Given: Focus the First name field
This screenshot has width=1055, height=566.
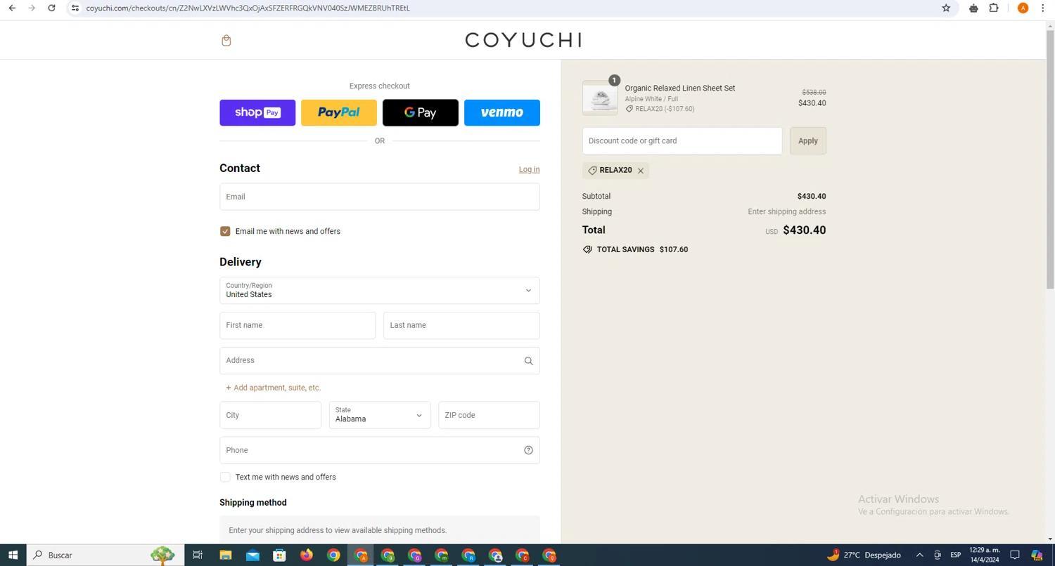Looking at the screenshot, I should (x=298, y=325).
